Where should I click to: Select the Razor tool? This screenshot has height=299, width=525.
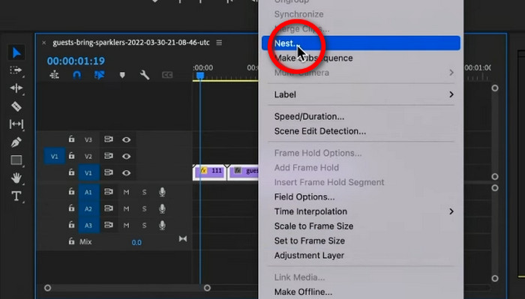(16, 106)
